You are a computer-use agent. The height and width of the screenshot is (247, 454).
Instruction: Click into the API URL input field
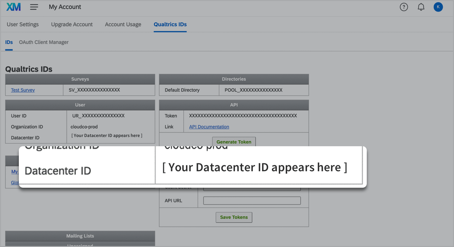[252, 201]
